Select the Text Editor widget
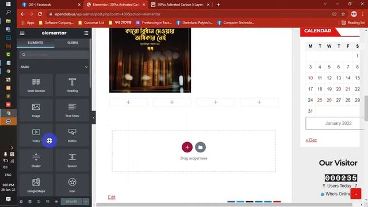The image size is (368, 207). pyautogui.click(x=72, y=110)
